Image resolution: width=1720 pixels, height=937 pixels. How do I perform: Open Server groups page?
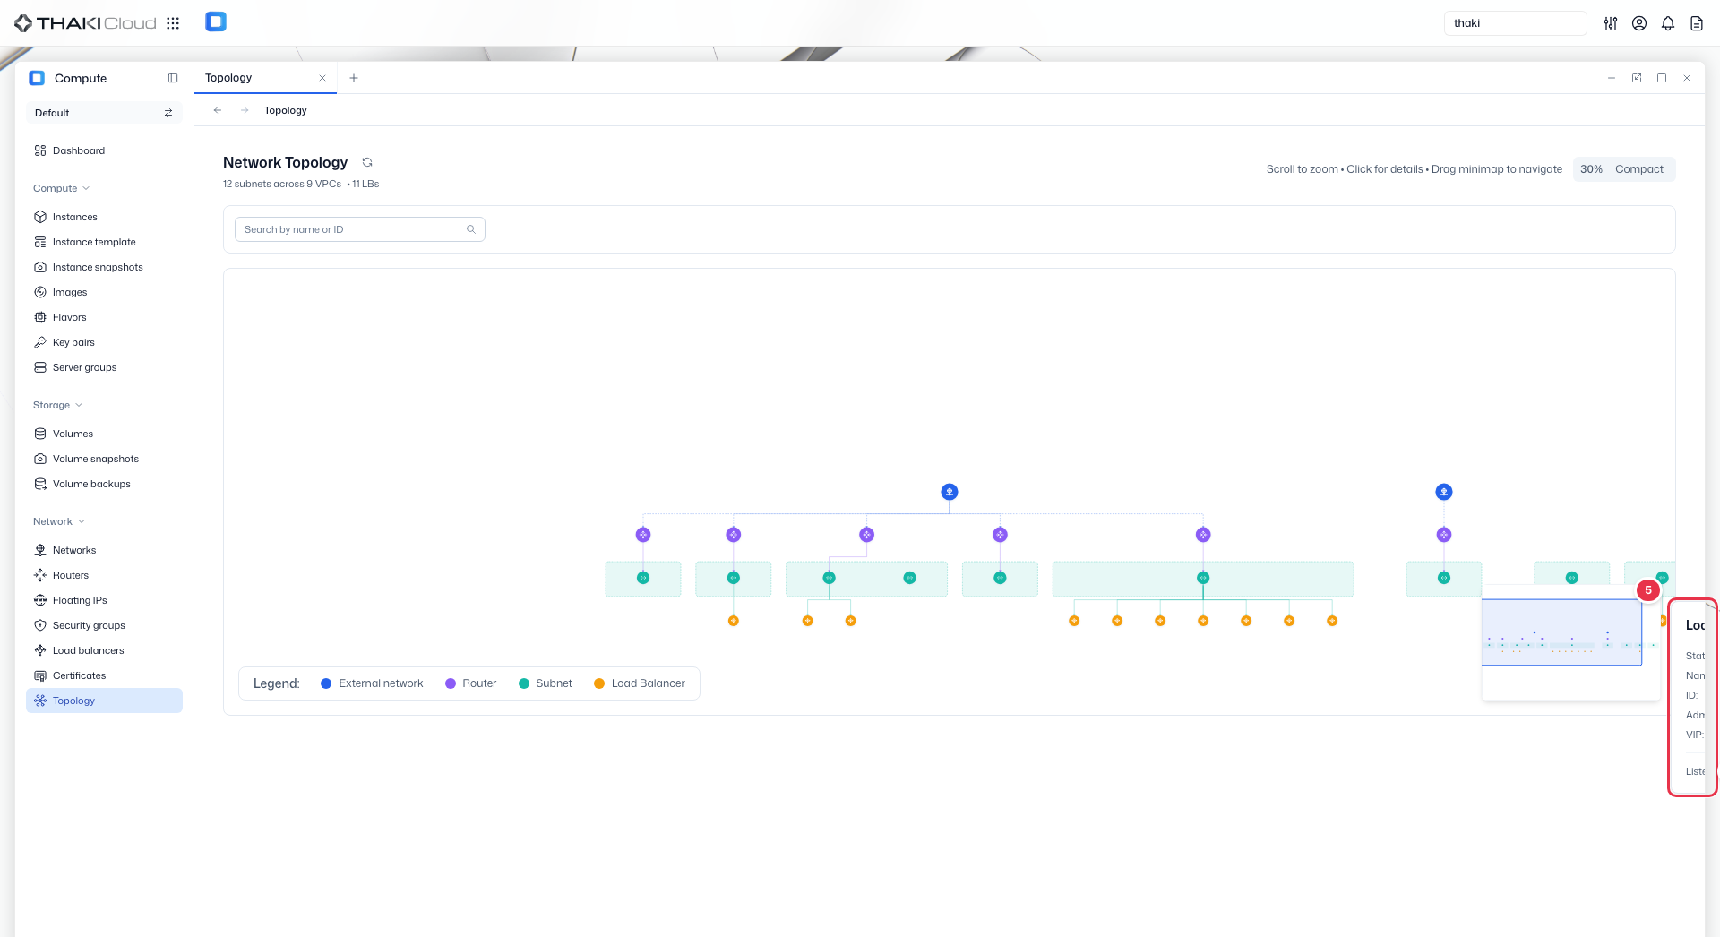[104, 367]
